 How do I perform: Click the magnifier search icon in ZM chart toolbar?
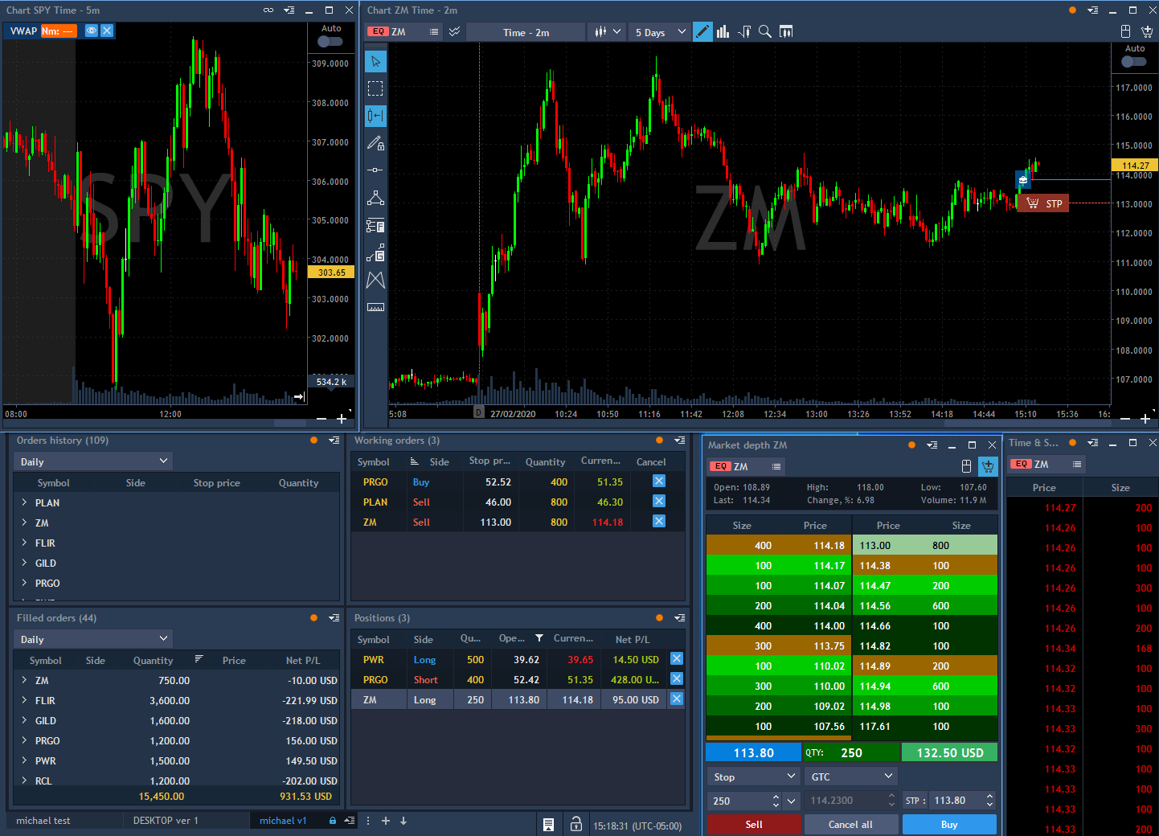point(765,31)
